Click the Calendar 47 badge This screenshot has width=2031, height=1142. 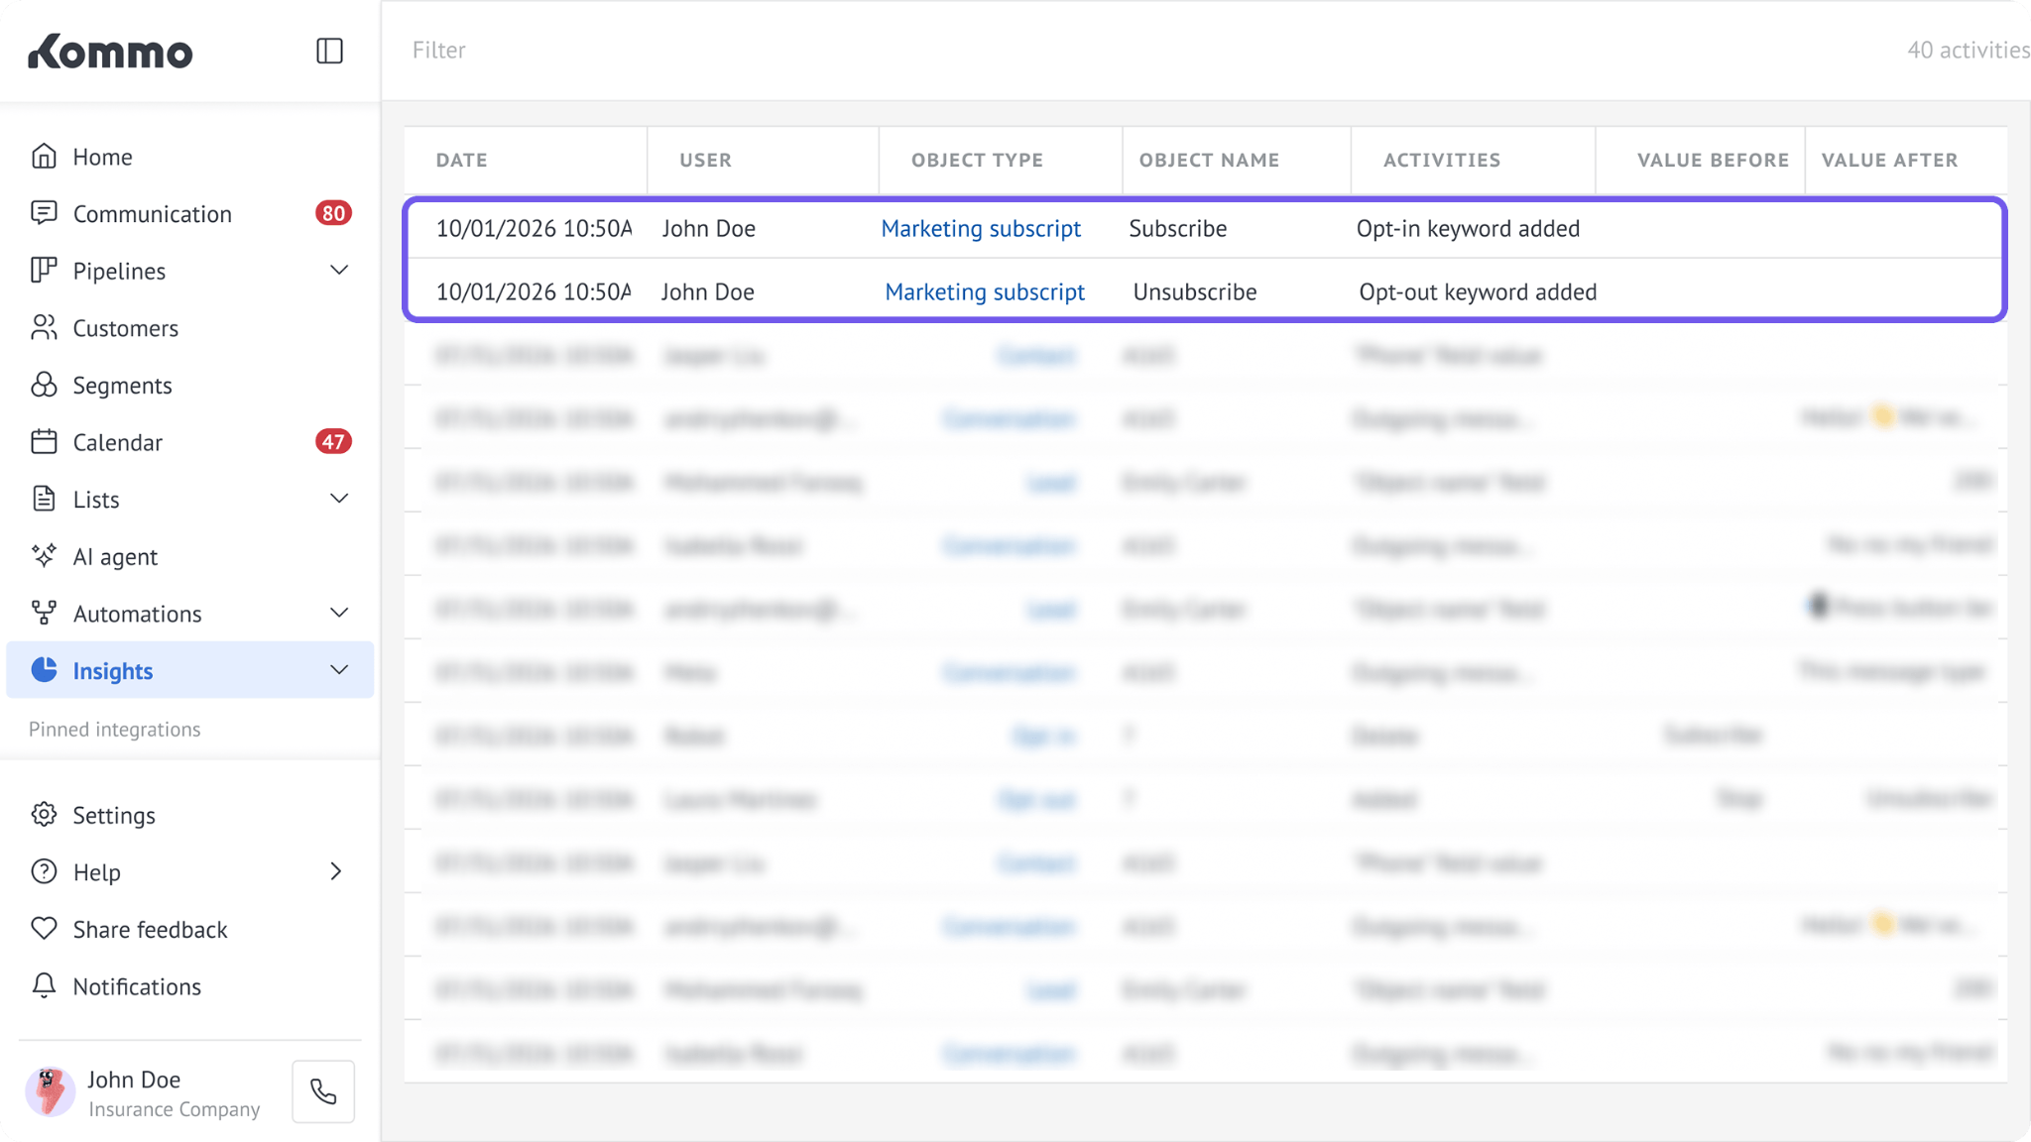[x=333, y=442]
